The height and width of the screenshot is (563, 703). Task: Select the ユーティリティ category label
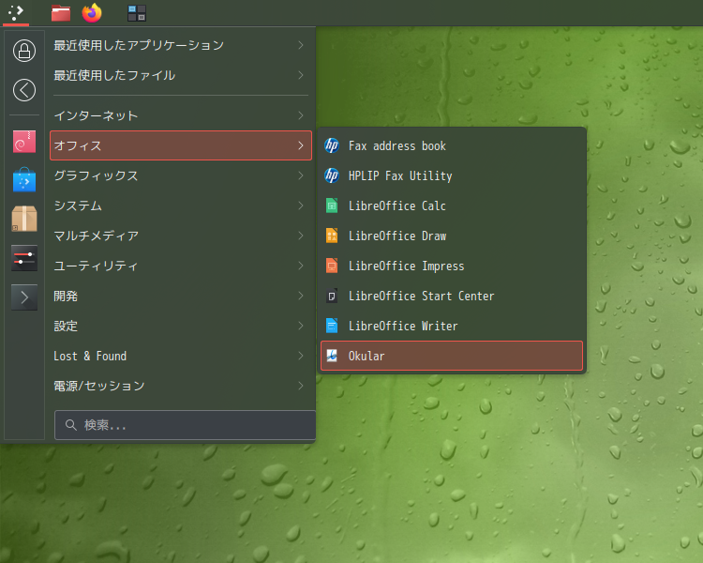point(96,266)
